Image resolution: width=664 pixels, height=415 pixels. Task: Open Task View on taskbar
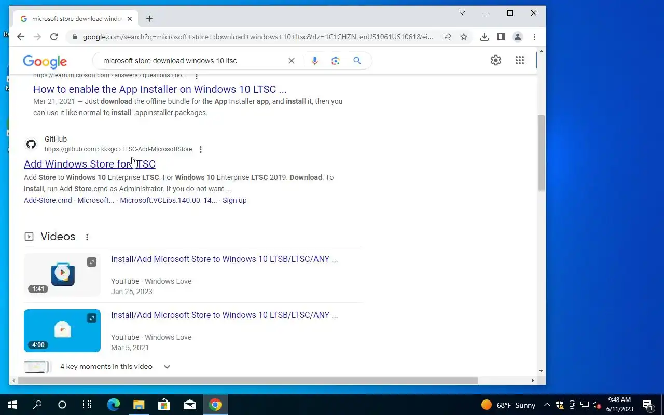pos(87,405)
